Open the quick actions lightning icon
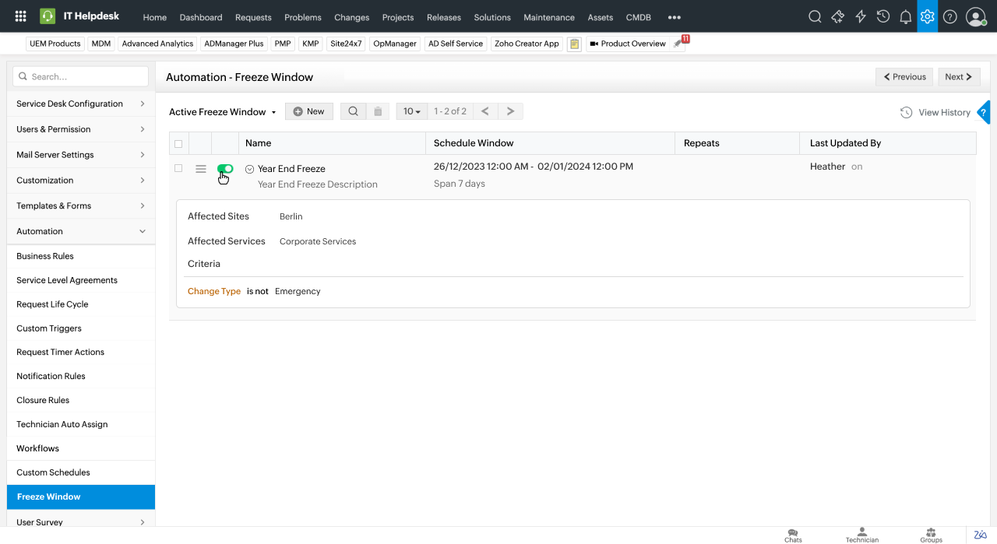The height and width of the screenshot is (544, 997). [x=861, y=16]
